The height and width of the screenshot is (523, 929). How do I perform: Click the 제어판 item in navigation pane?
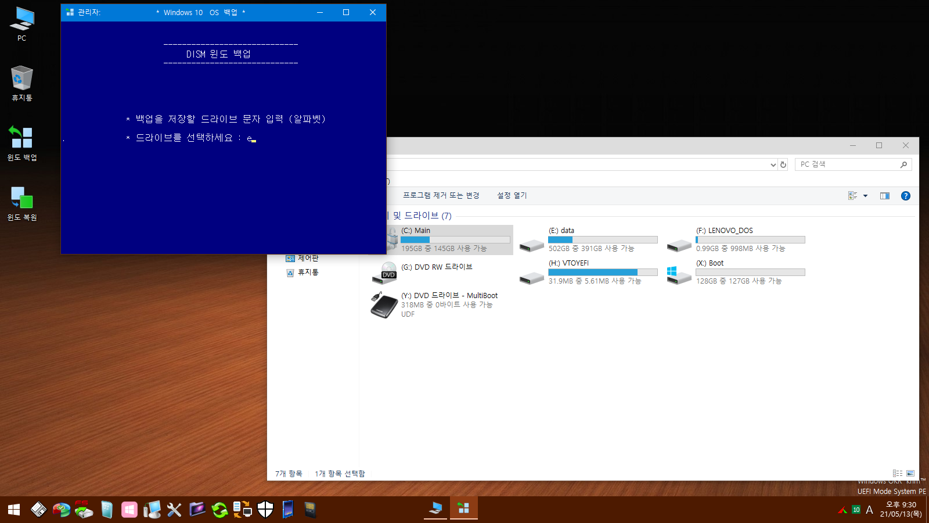303,258
